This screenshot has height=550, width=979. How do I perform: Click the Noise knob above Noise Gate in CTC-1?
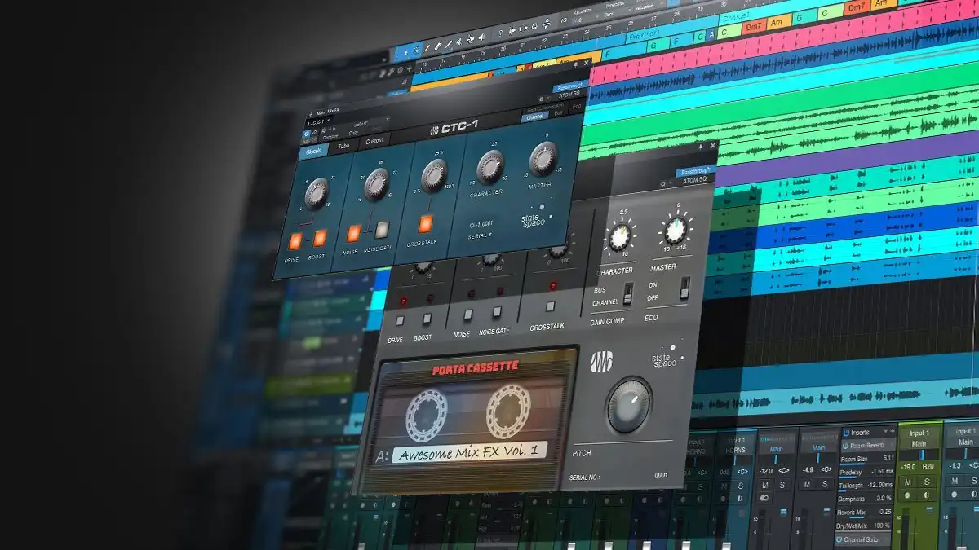(376, 184)
